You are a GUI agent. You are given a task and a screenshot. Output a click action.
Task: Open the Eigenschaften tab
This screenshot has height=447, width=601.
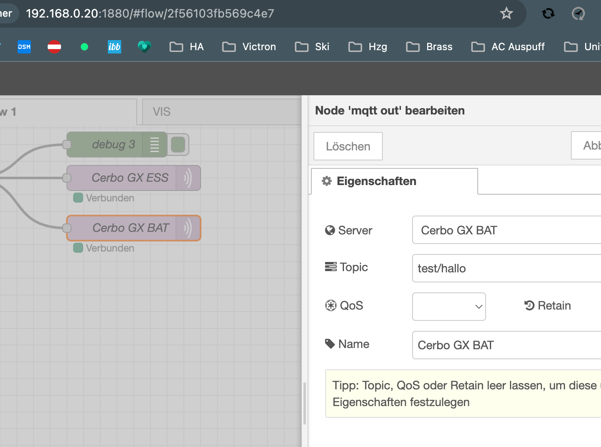click(x=395, y=181)
